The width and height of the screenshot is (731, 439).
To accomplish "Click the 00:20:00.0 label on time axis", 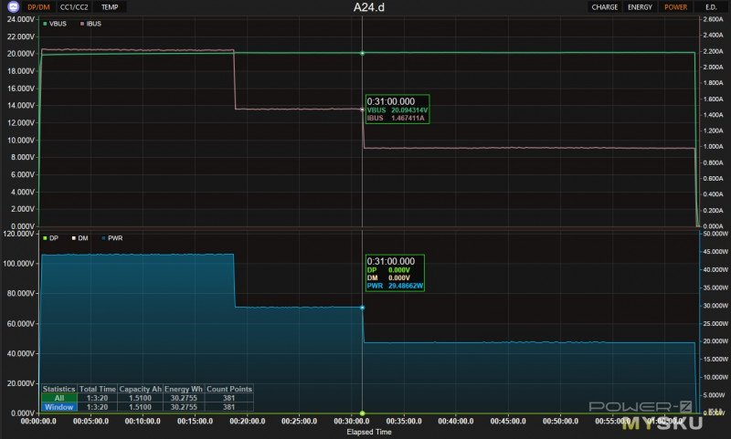I will [246, 423].
